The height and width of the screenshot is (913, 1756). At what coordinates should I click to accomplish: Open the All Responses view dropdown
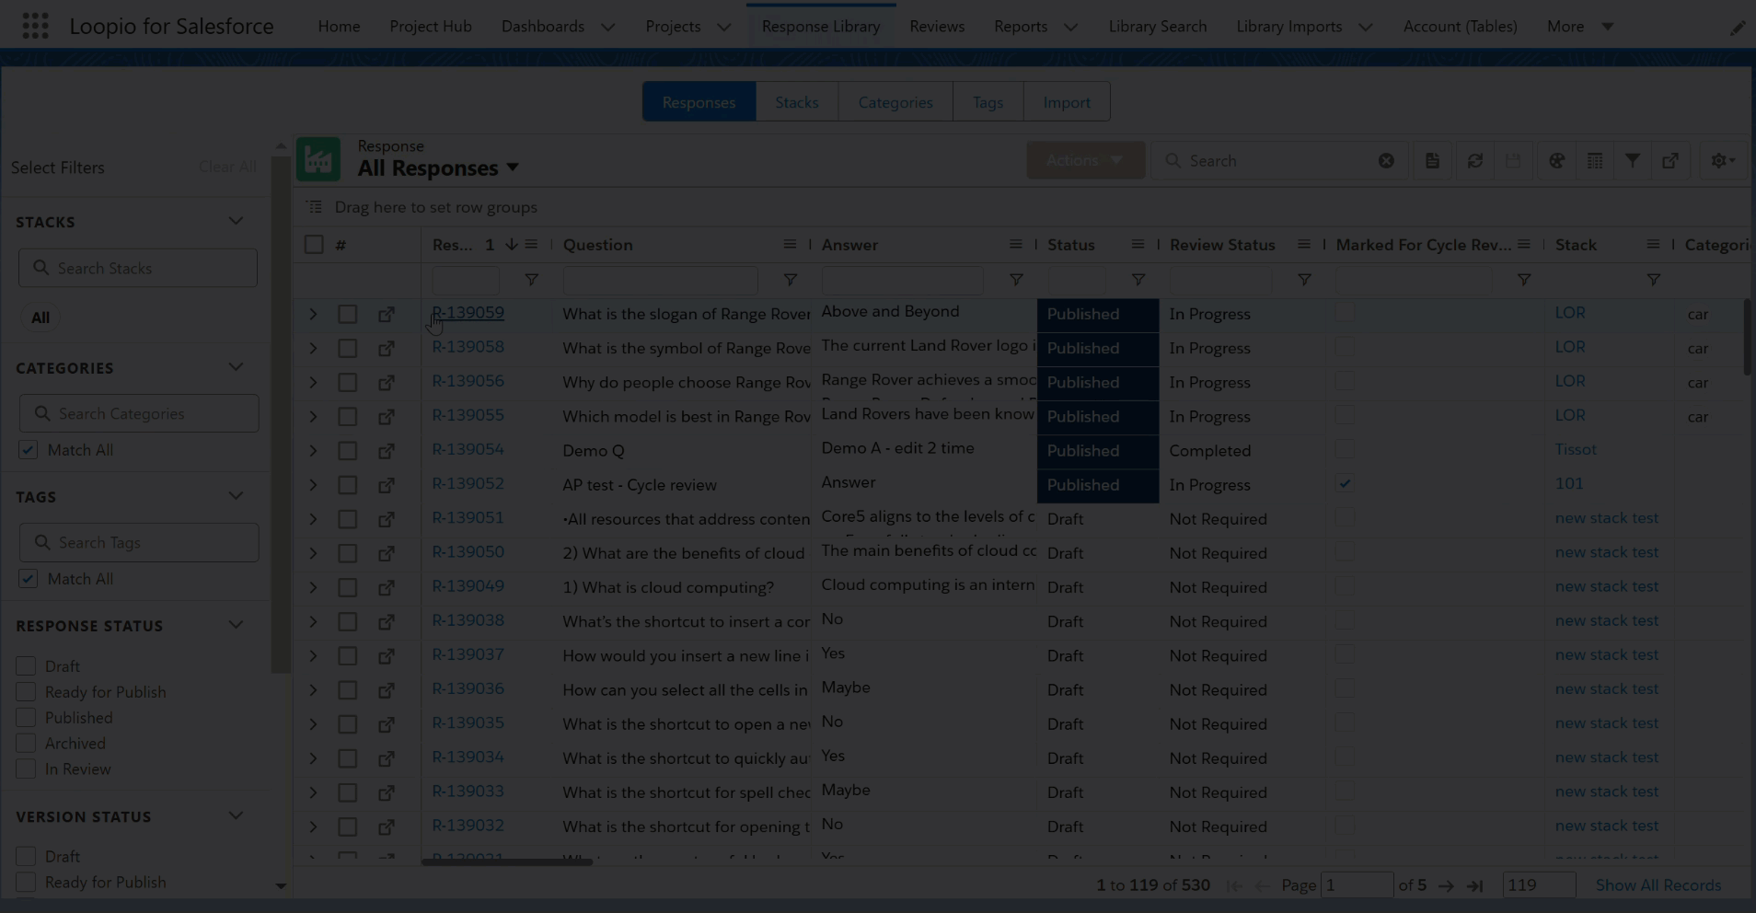(x=513, y=168)
